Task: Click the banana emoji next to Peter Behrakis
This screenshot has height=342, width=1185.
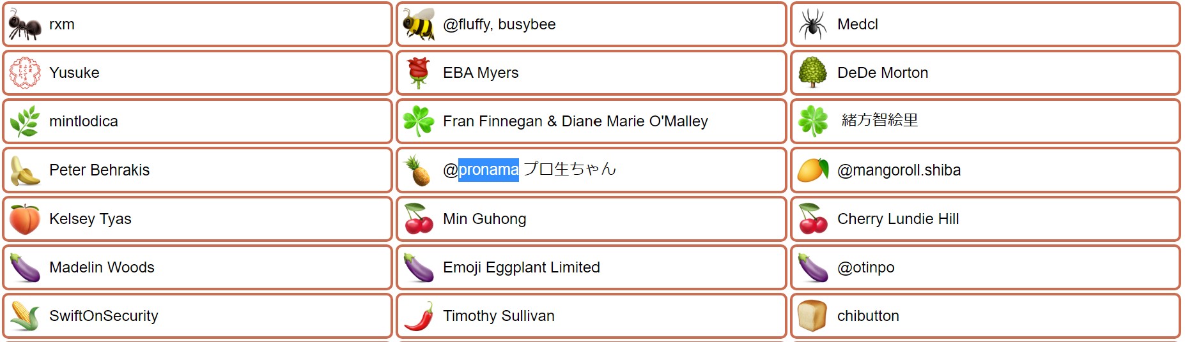Action: (x=25, y=170)
